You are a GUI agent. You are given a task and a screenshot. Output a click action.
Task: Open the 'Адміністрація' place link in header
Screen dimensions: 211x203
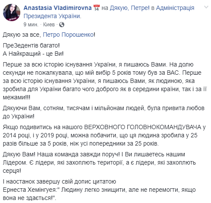coord(175,8)
